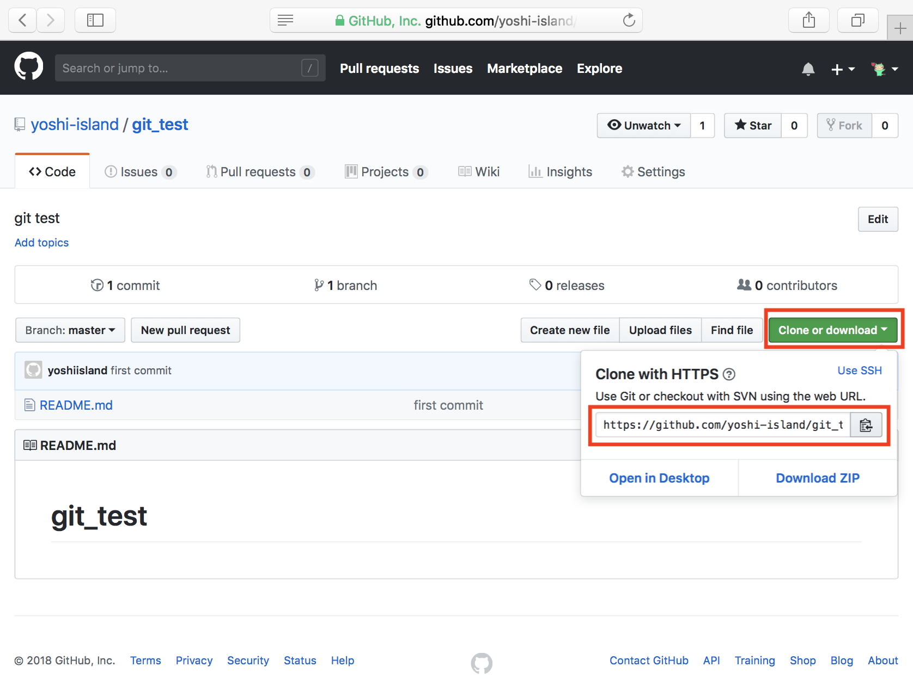Select the Code tab

tap(52, 172)
